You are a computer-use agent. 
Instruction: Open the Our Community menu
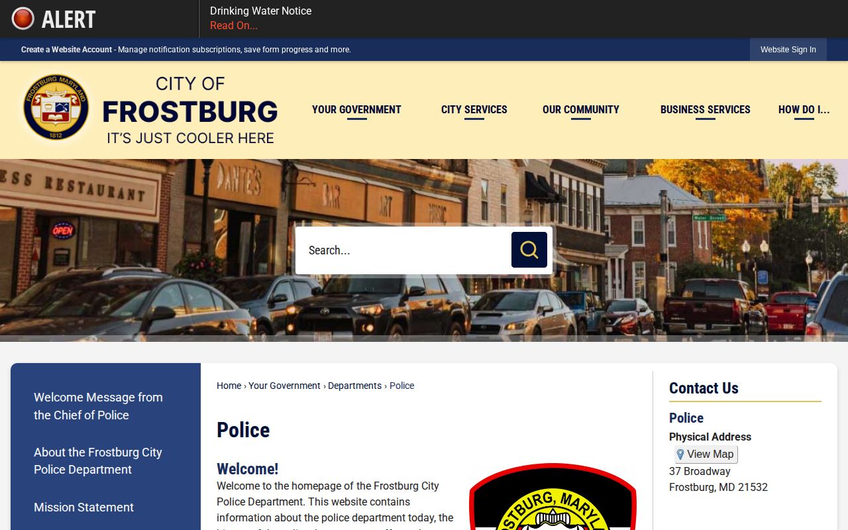pyautogui.click(x=581, y=110)
